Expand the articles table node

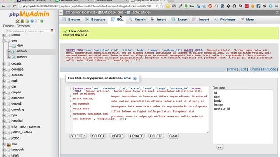coord(8,51)
